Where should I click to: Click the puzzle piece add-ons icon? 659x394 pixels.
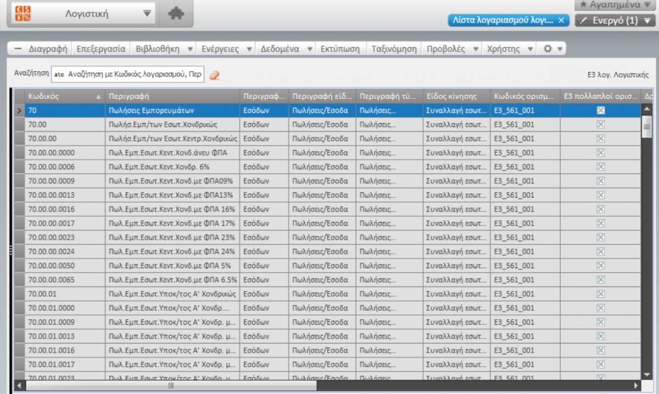[176, 14]
